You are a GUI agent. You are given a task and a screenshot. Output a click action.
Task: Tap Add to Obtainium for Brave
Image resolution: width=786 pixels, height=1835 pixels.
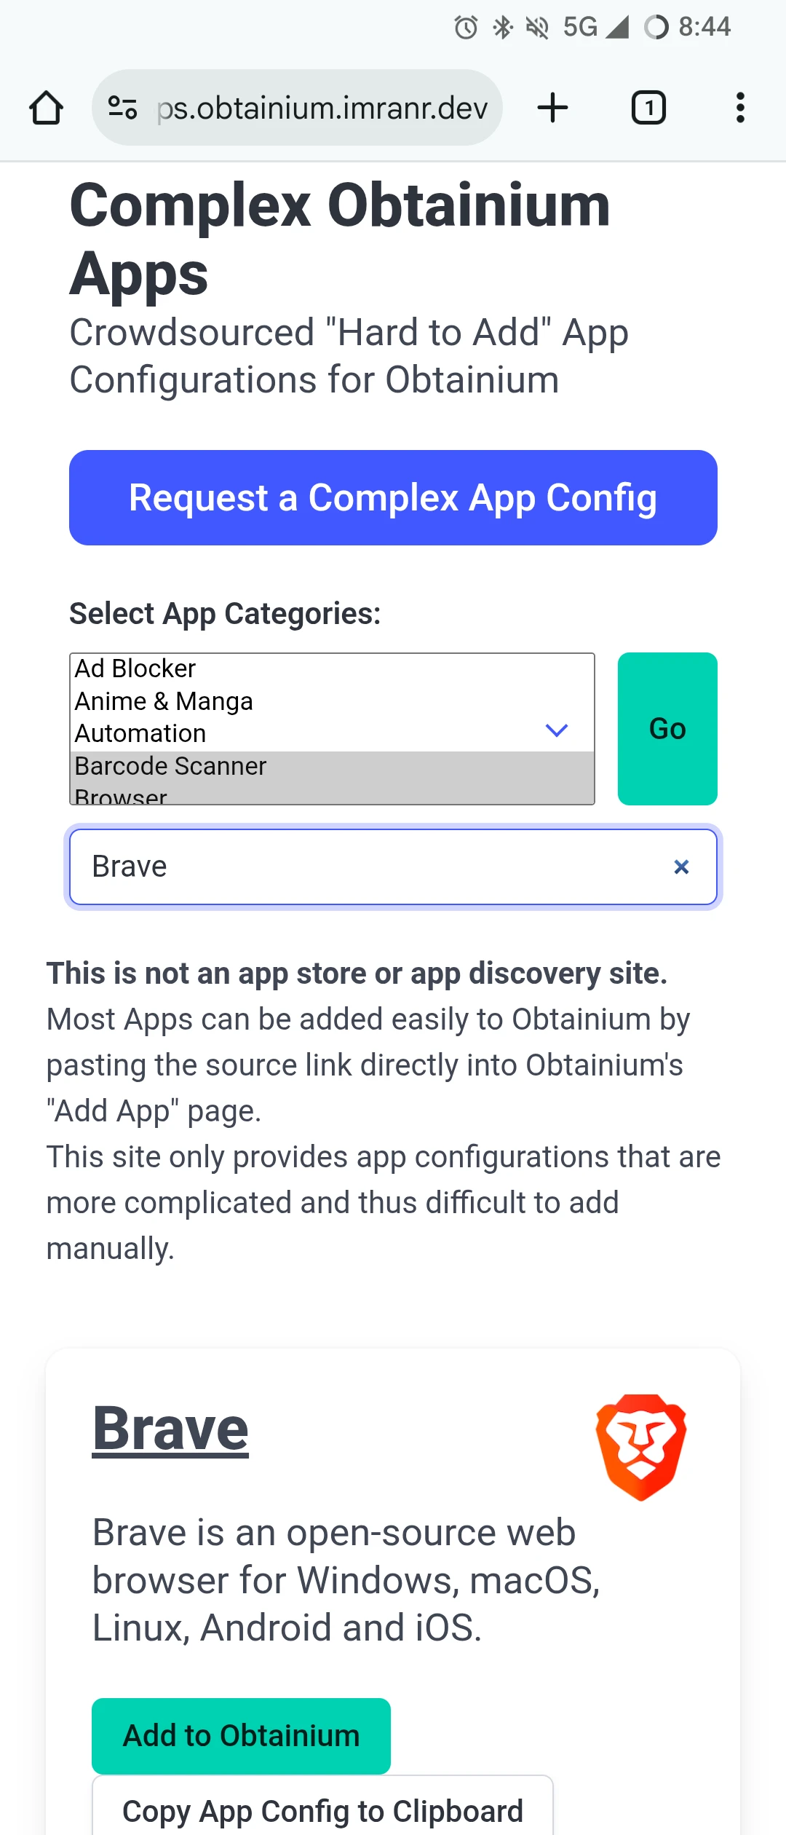point(241,1736)
